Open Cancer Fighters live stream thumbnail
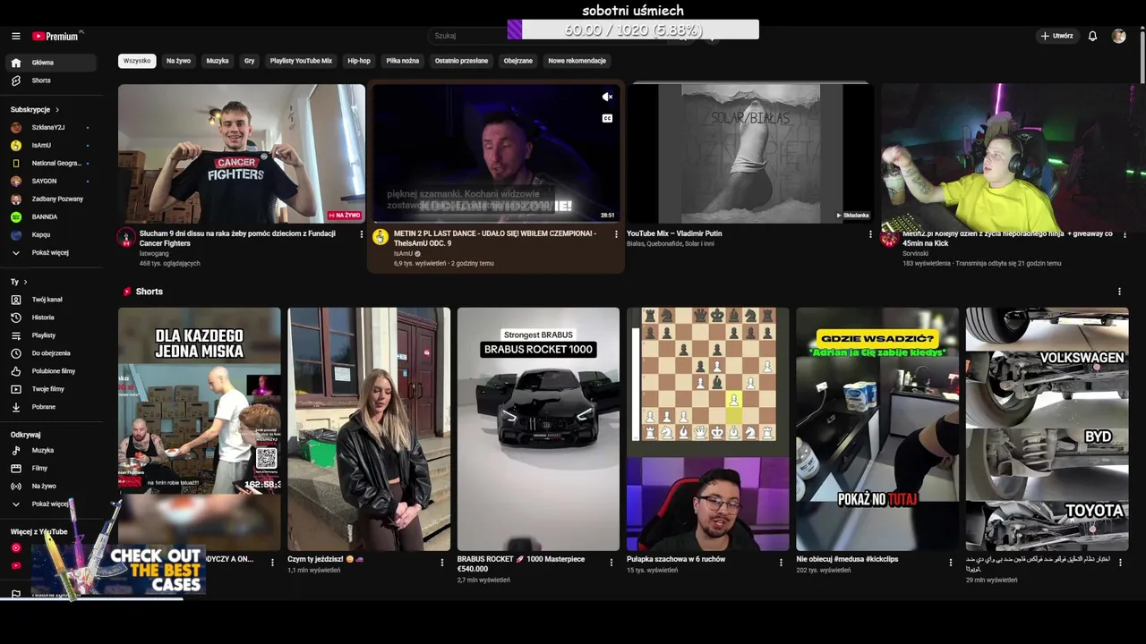This screenshot has width=1146, height=644. [x=242, y=154]
